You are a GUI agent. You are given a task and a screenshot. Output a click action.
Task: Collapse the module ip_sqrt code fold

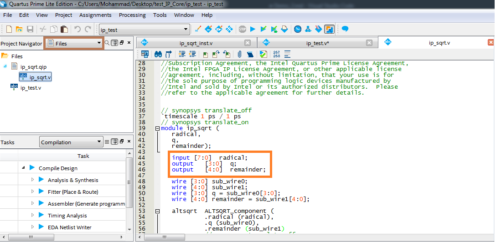click(157, 128)
